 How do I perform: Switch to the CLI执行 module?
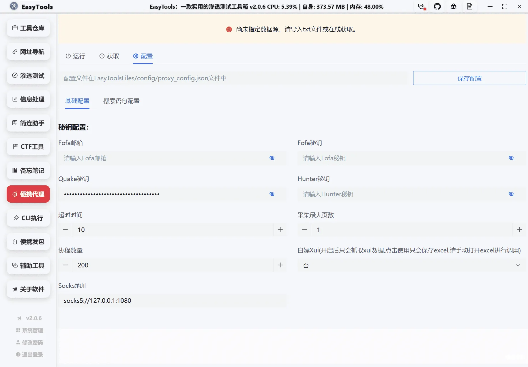click(x=28, y=218)
